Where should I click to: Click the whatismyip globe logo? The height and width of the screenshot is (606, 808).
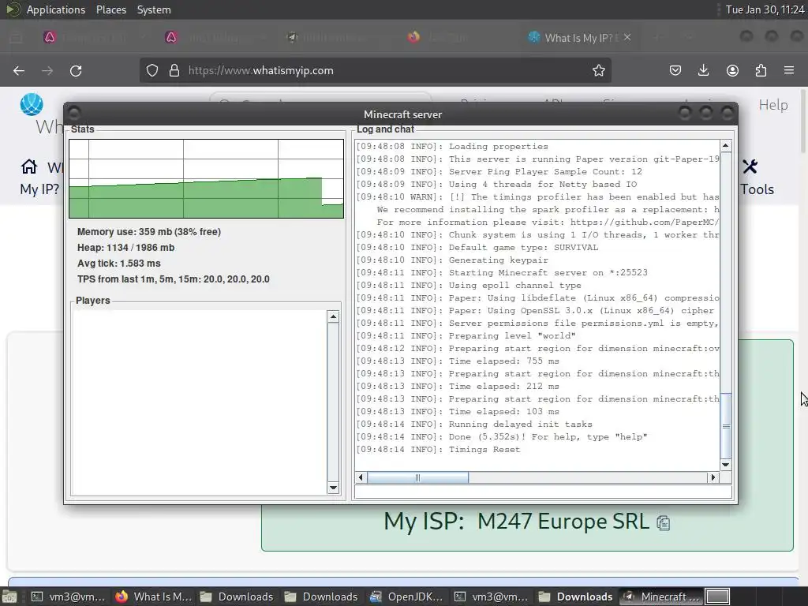(32, 105)
